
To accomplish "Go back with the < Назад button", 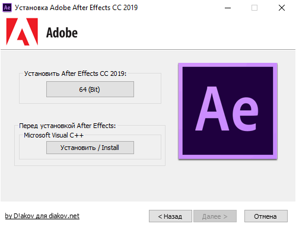I will pos(170,216).
